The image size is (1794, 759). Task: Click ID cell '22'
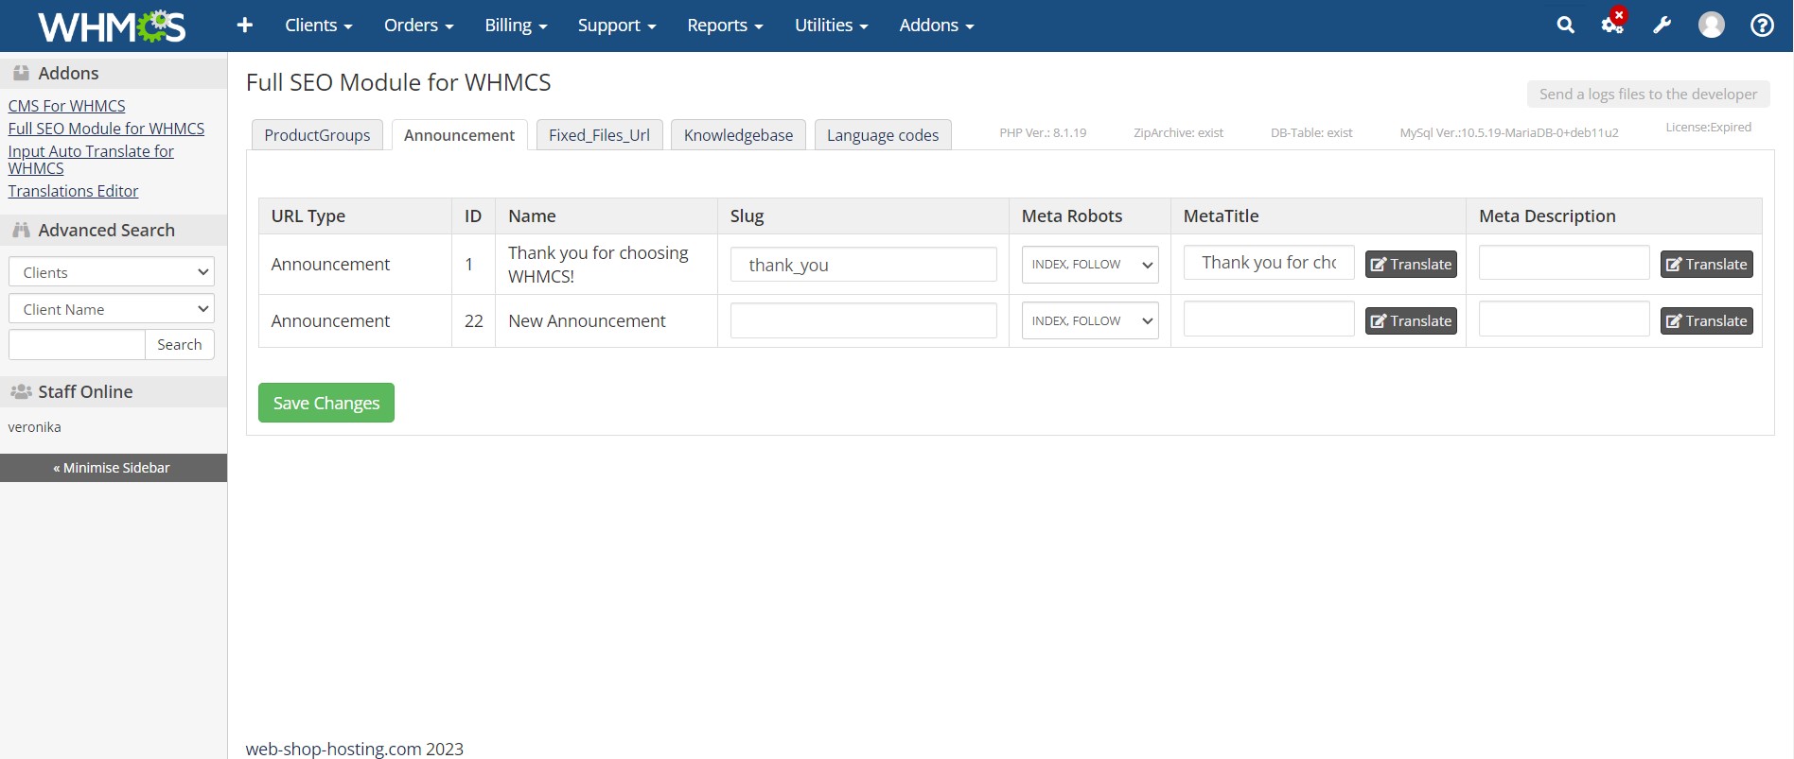pos(474,321)
